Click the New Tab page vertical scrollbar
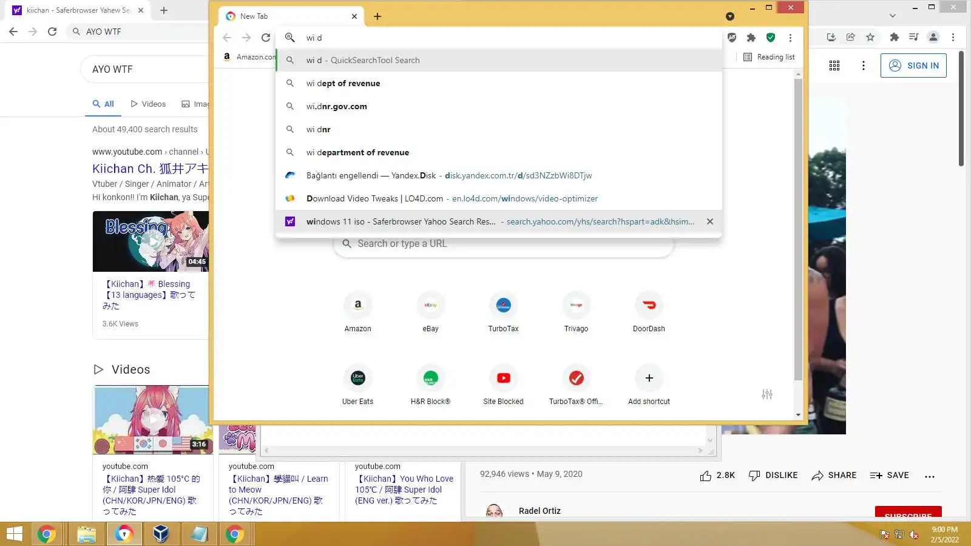This screenshot has height=546, width=971. 798,231
